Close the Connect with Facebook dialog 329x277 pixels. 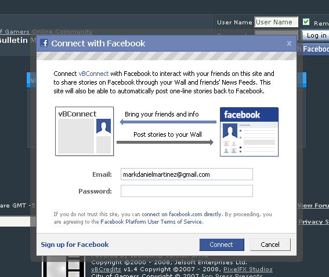[x=289, y=43]
